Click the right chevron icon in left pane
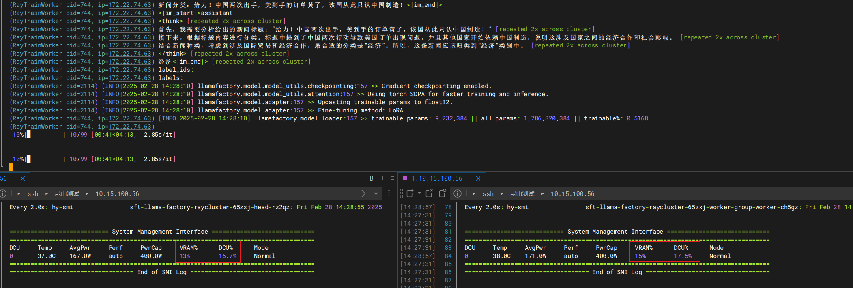 point(363,193)
